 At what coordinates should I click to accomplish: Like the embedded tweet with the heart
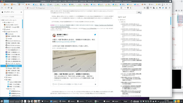pyautogui.click(x=53, y=84)
